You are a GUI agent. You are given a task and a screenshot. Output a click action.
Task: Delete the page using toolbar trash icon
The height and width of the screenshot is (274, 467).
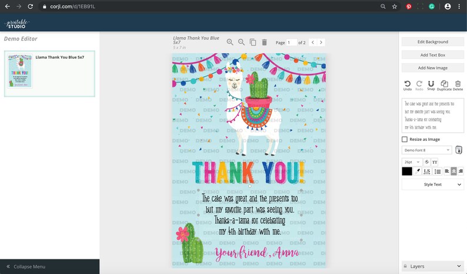(264, 42)
